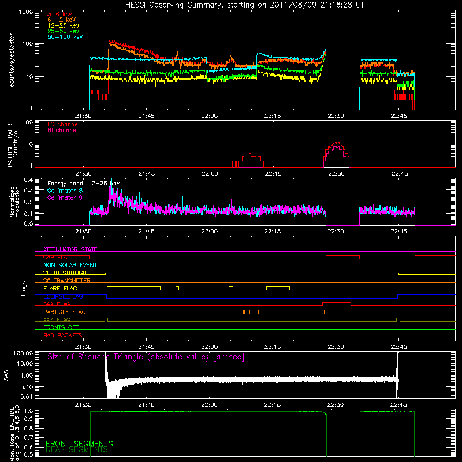Select the REAR SEGMENTS legend label
This screenshot has height=462, width=462.
click(77, 450)
